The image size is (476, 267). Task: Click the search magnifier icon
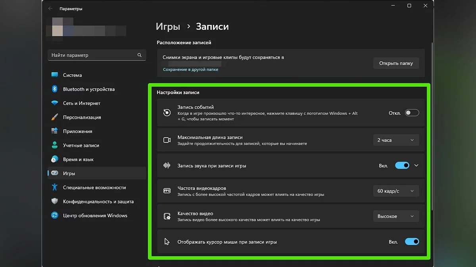pyautogui.click(x=139, y=55)
